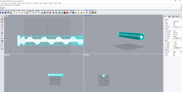Viewport: 182px width, 92px height.
Task: Switch to the Mesh Tools toolbar tab
Action: click(x=72, y=10)
